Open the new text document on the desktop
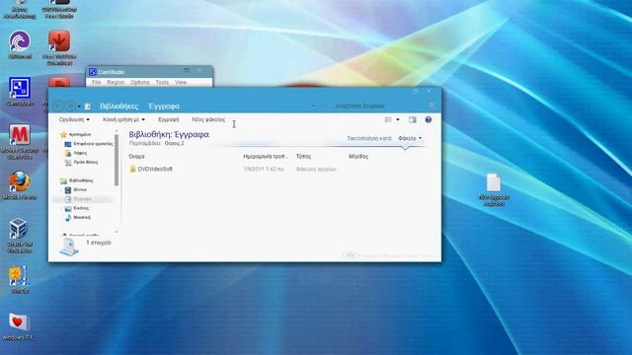 point(494,189)
